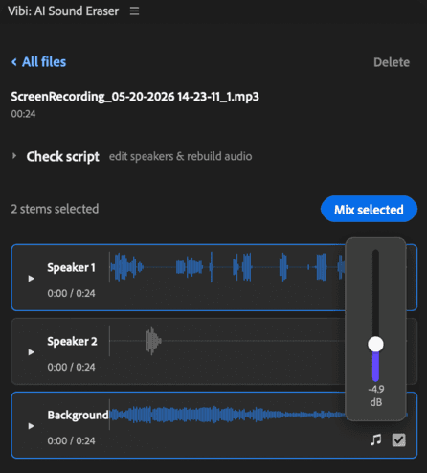The image size is (427, 473).
Task: Click the Speaker 1 stem label
Action: [x=71, y=267]
